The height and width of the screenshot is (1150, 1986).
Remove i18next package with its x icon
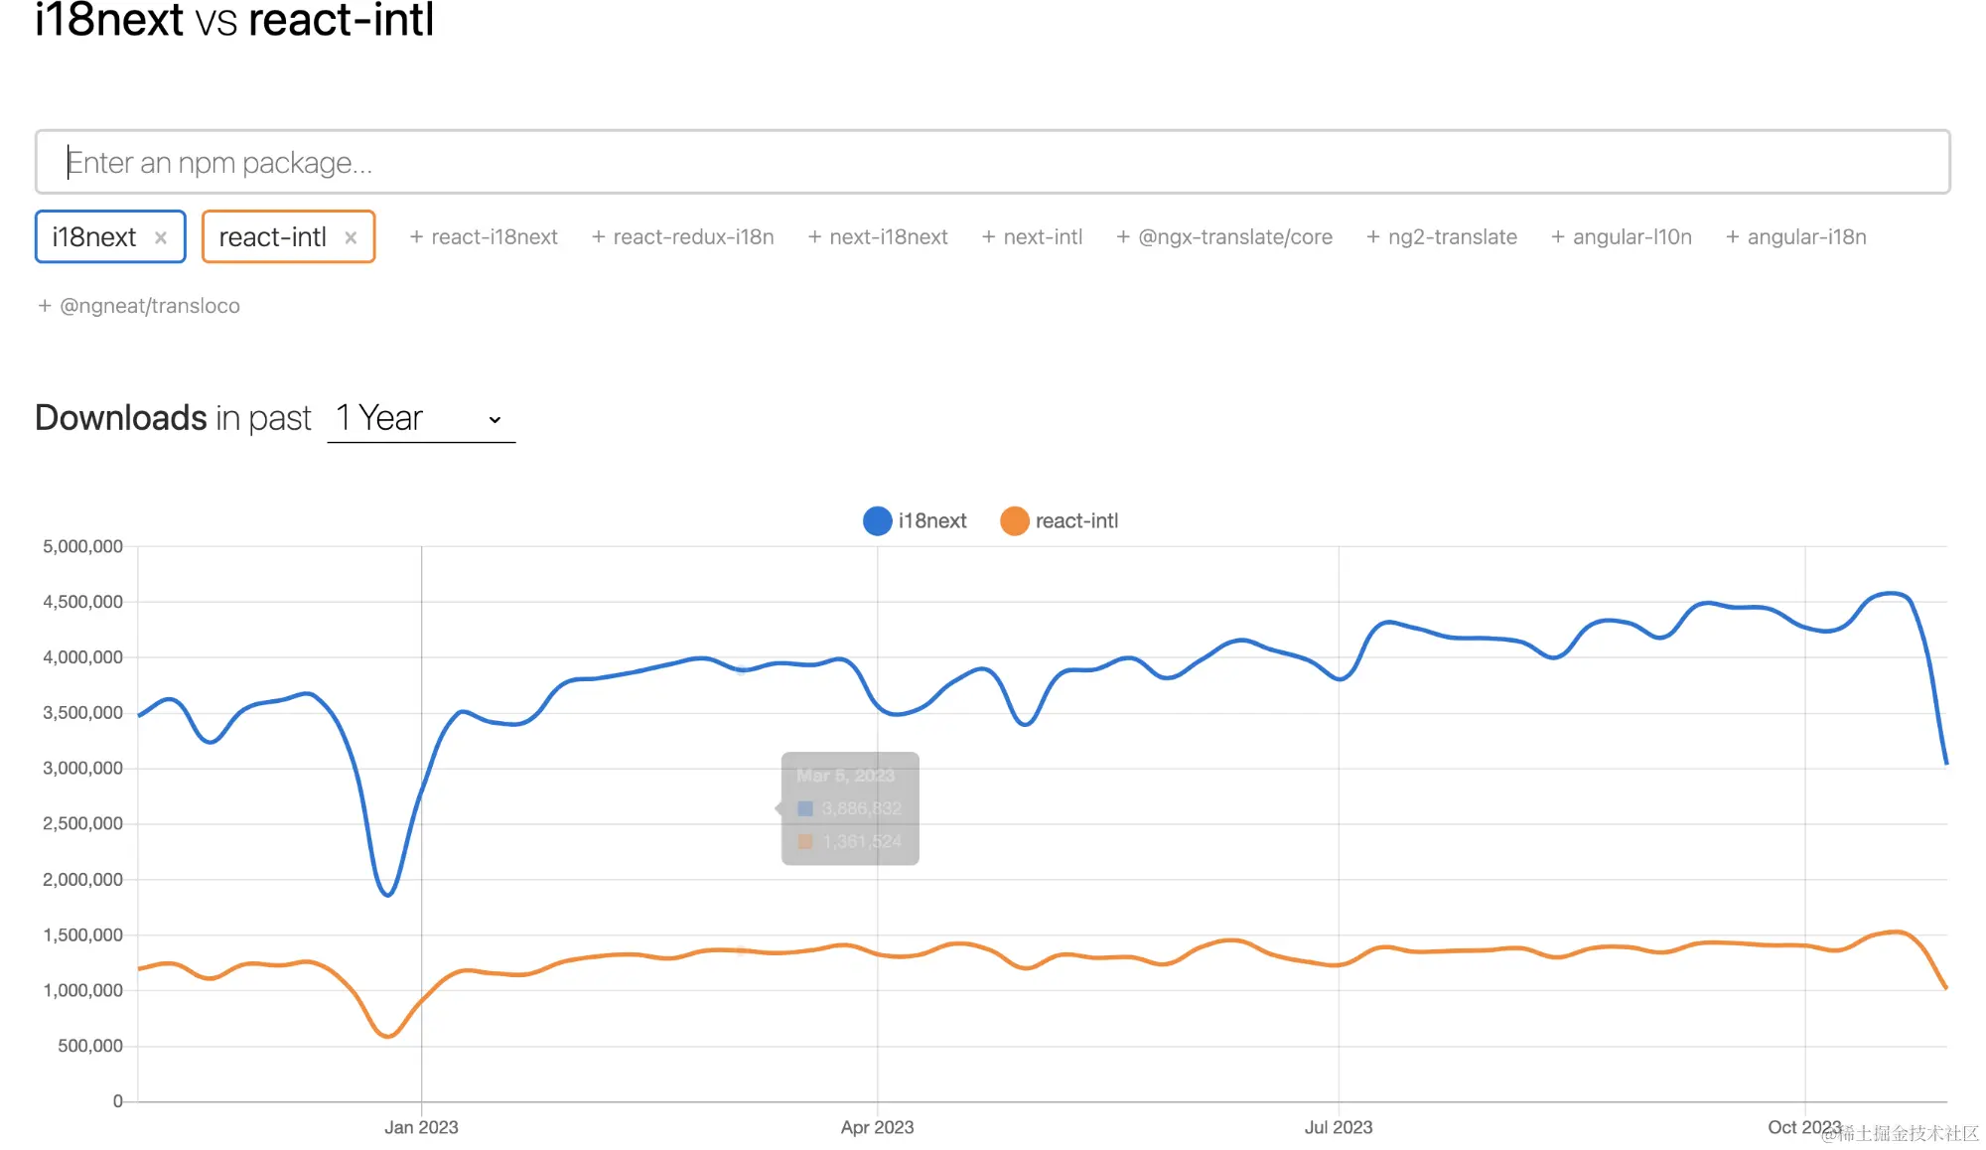tap(161, 237)
